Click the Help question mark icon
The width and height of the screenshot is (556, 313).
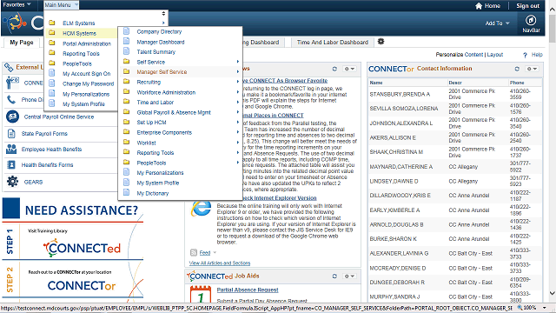pyautogui.click(x=525, y=55)
